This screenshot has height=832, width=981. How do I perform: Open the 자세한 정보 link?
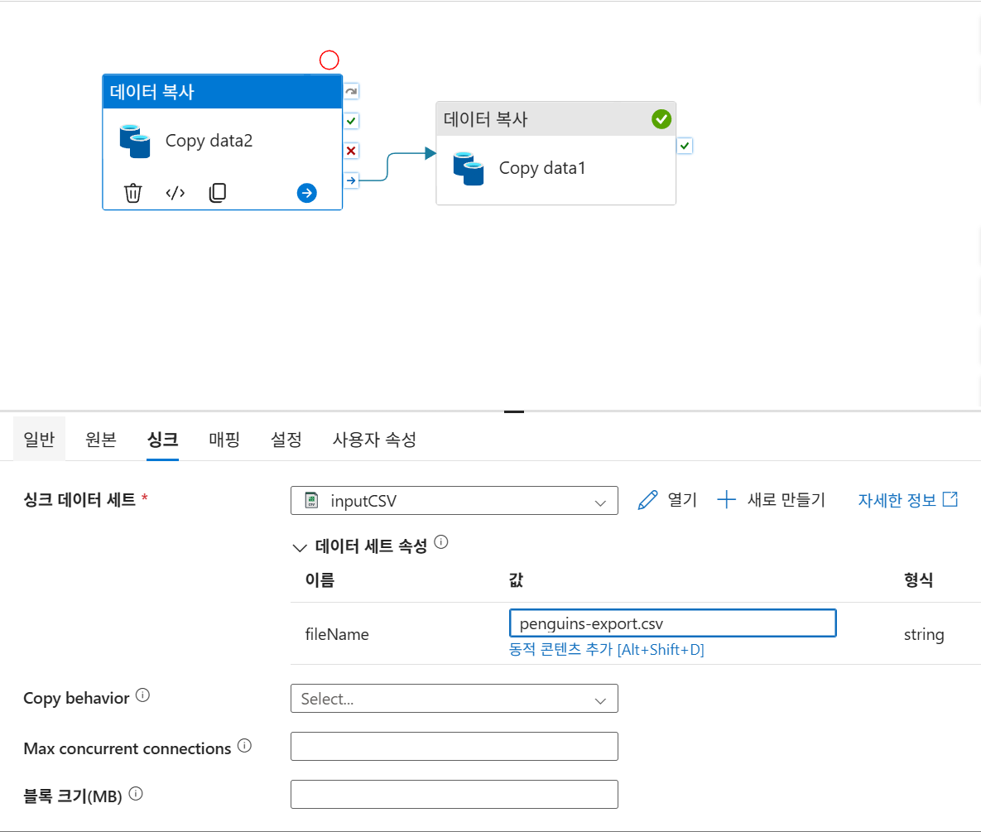point(907,500)
